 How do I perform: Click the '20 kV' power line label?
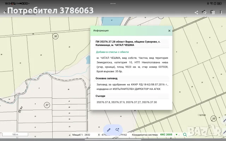pyautogui.click(x=20, y=110)
